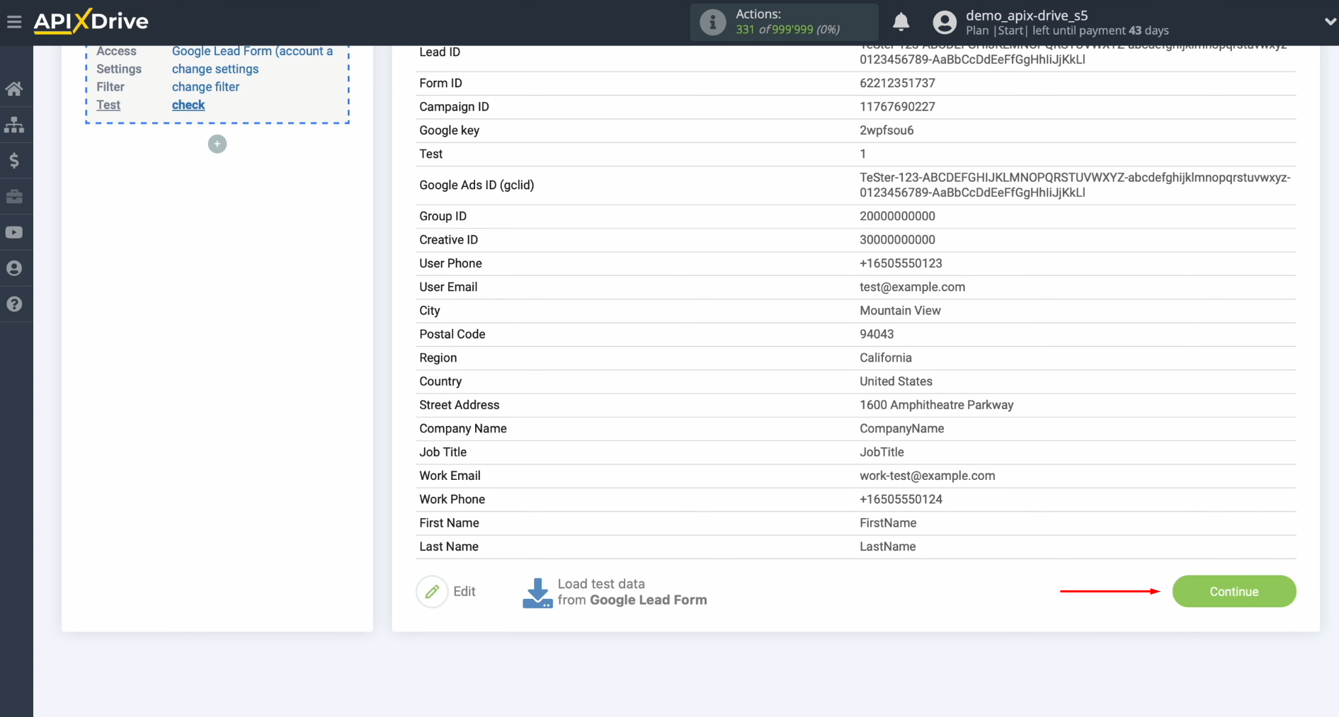Click the check link under Test

click(x=188, y=105)
